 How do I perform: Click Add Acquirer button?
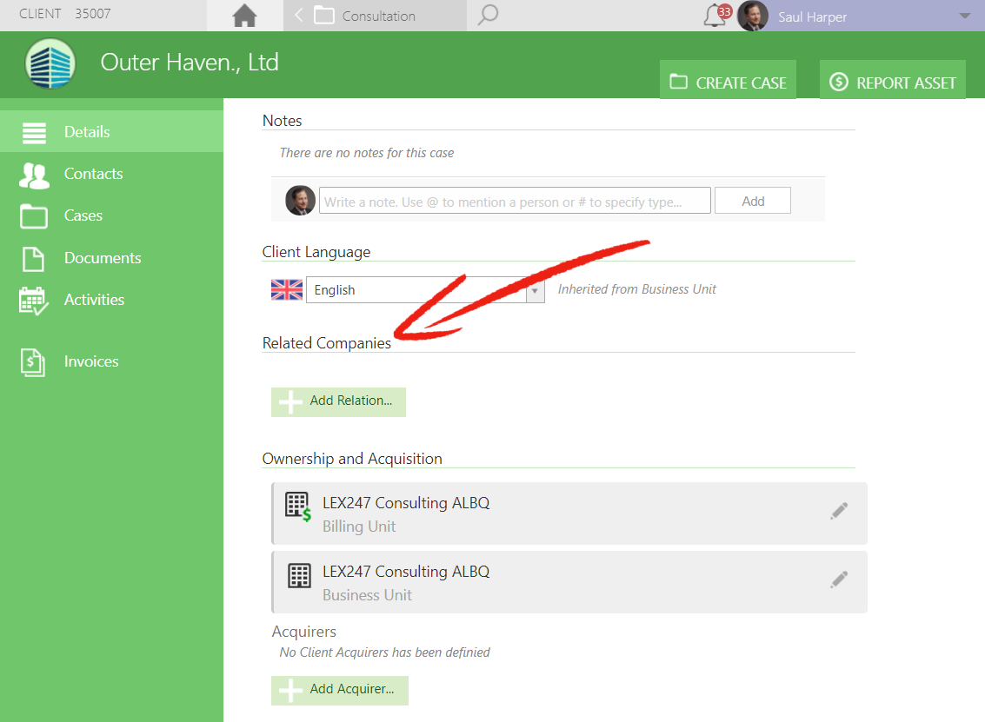tap(340, 691)
